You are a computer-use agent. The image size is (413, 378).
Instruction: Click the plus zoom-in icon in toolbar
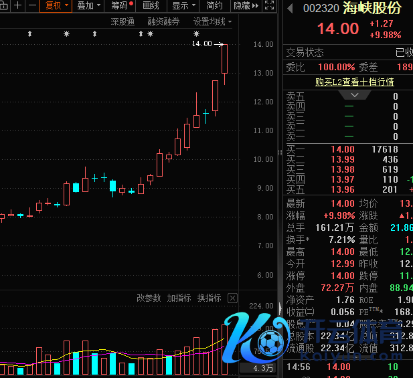(x=18, y=5)
